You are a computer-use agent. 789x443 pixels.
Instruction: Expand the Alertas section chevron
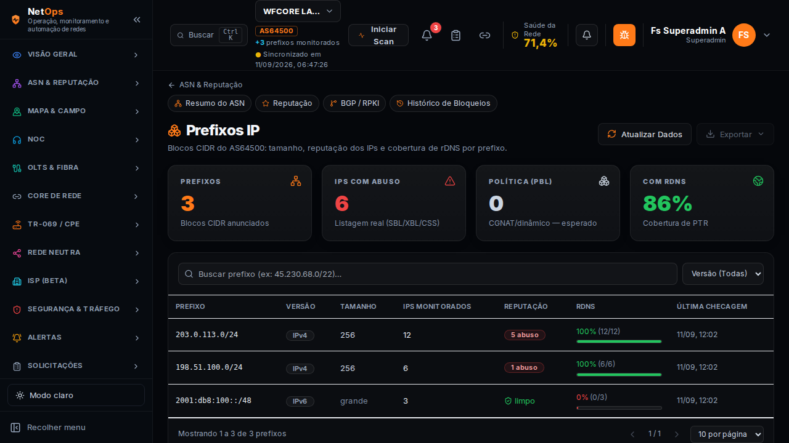pyautogui.click(x=136, y=338)
